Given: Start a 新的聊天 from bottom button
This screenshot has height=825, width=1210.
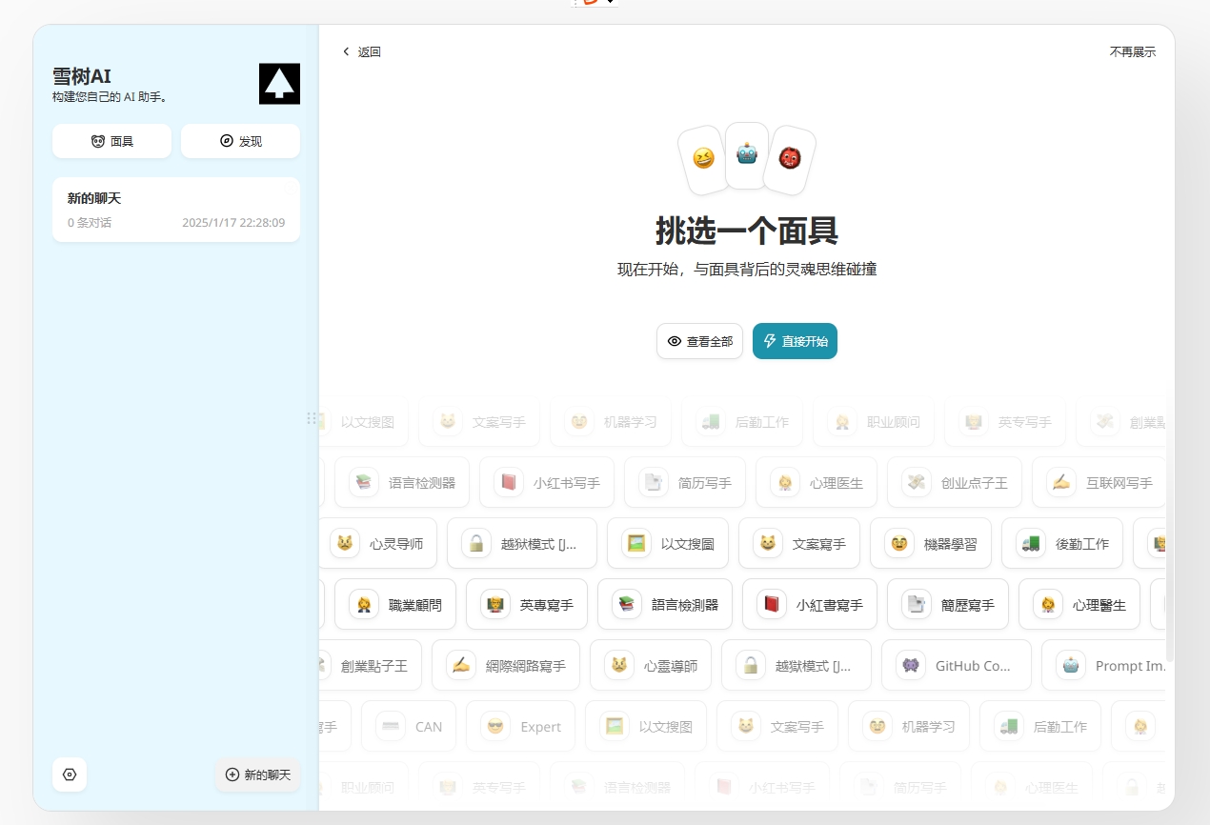Looking at the screenshot, I should click(258, 775).
